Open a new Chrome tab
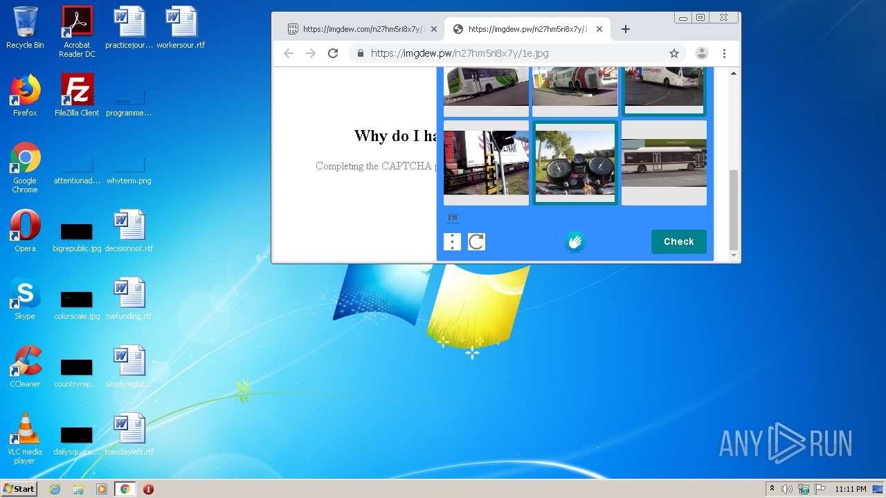The image size is (886, 498). click(x=626, y=29)
